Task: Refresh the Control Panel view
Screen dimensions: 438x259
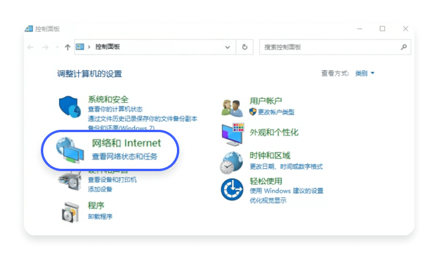Action: click(x=245, y=47)
